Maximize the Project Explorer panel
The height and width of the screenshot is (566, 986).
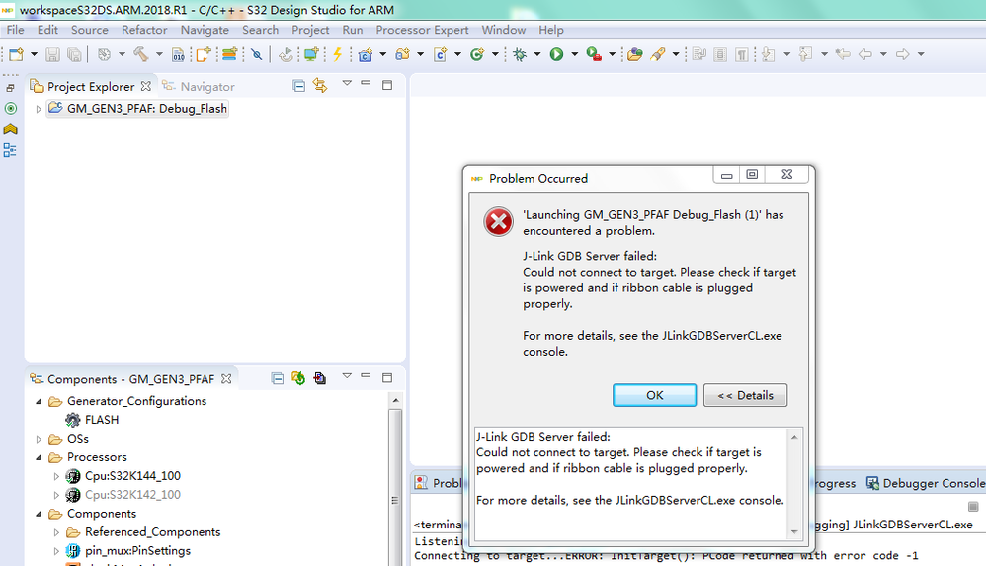tap(387, 84)
